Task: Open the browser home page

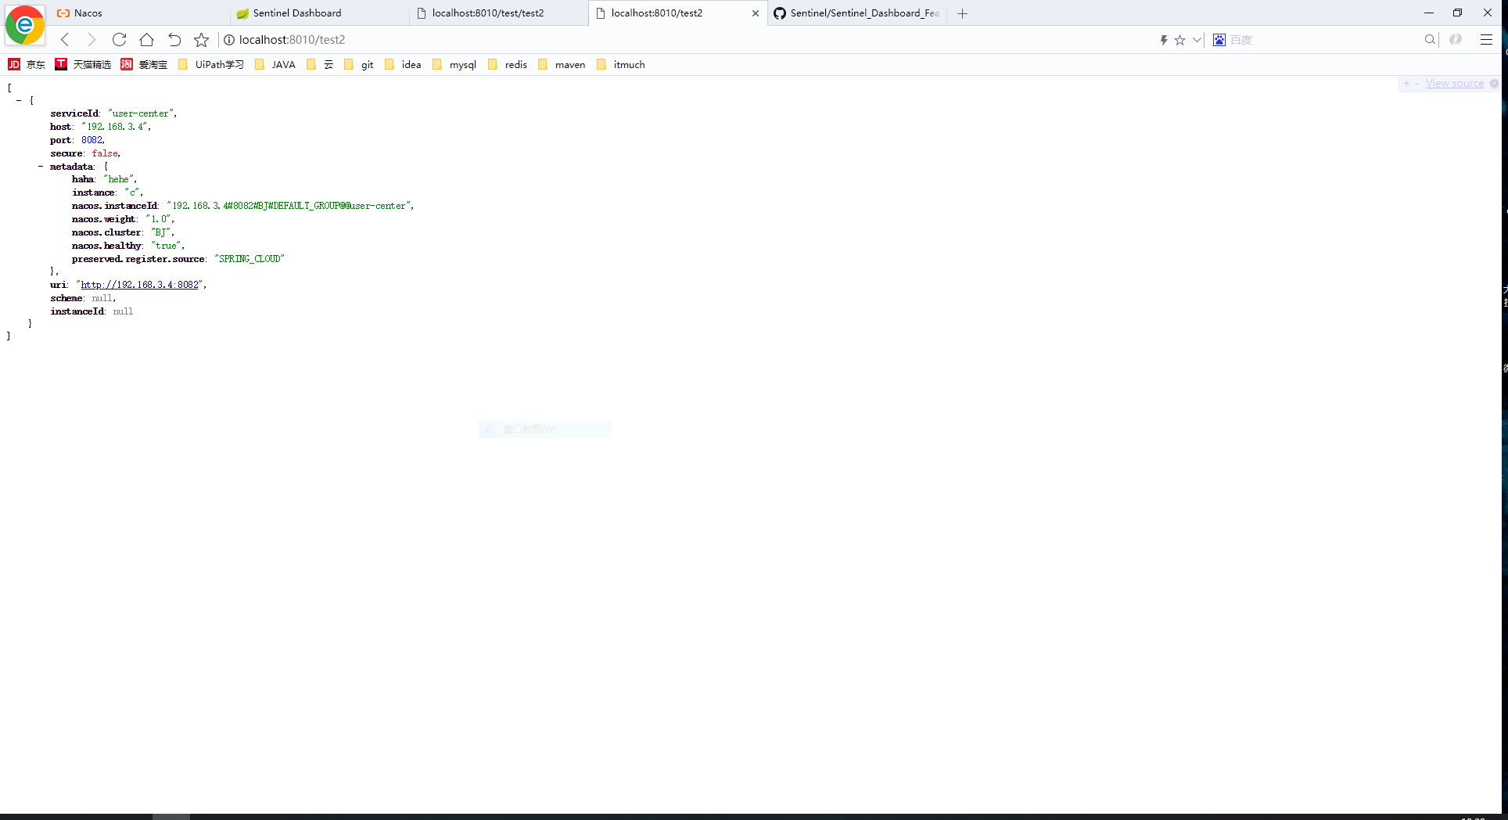Action: pos(146,40)
